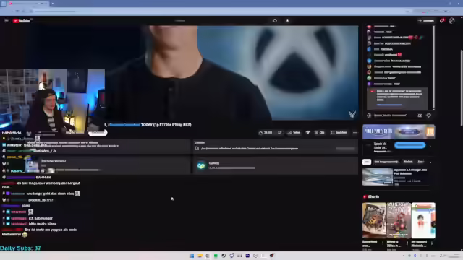Share the video via Teilen button
Viewport: 463px width, 260px height.
pyautogui.click(x=294, y=133)
